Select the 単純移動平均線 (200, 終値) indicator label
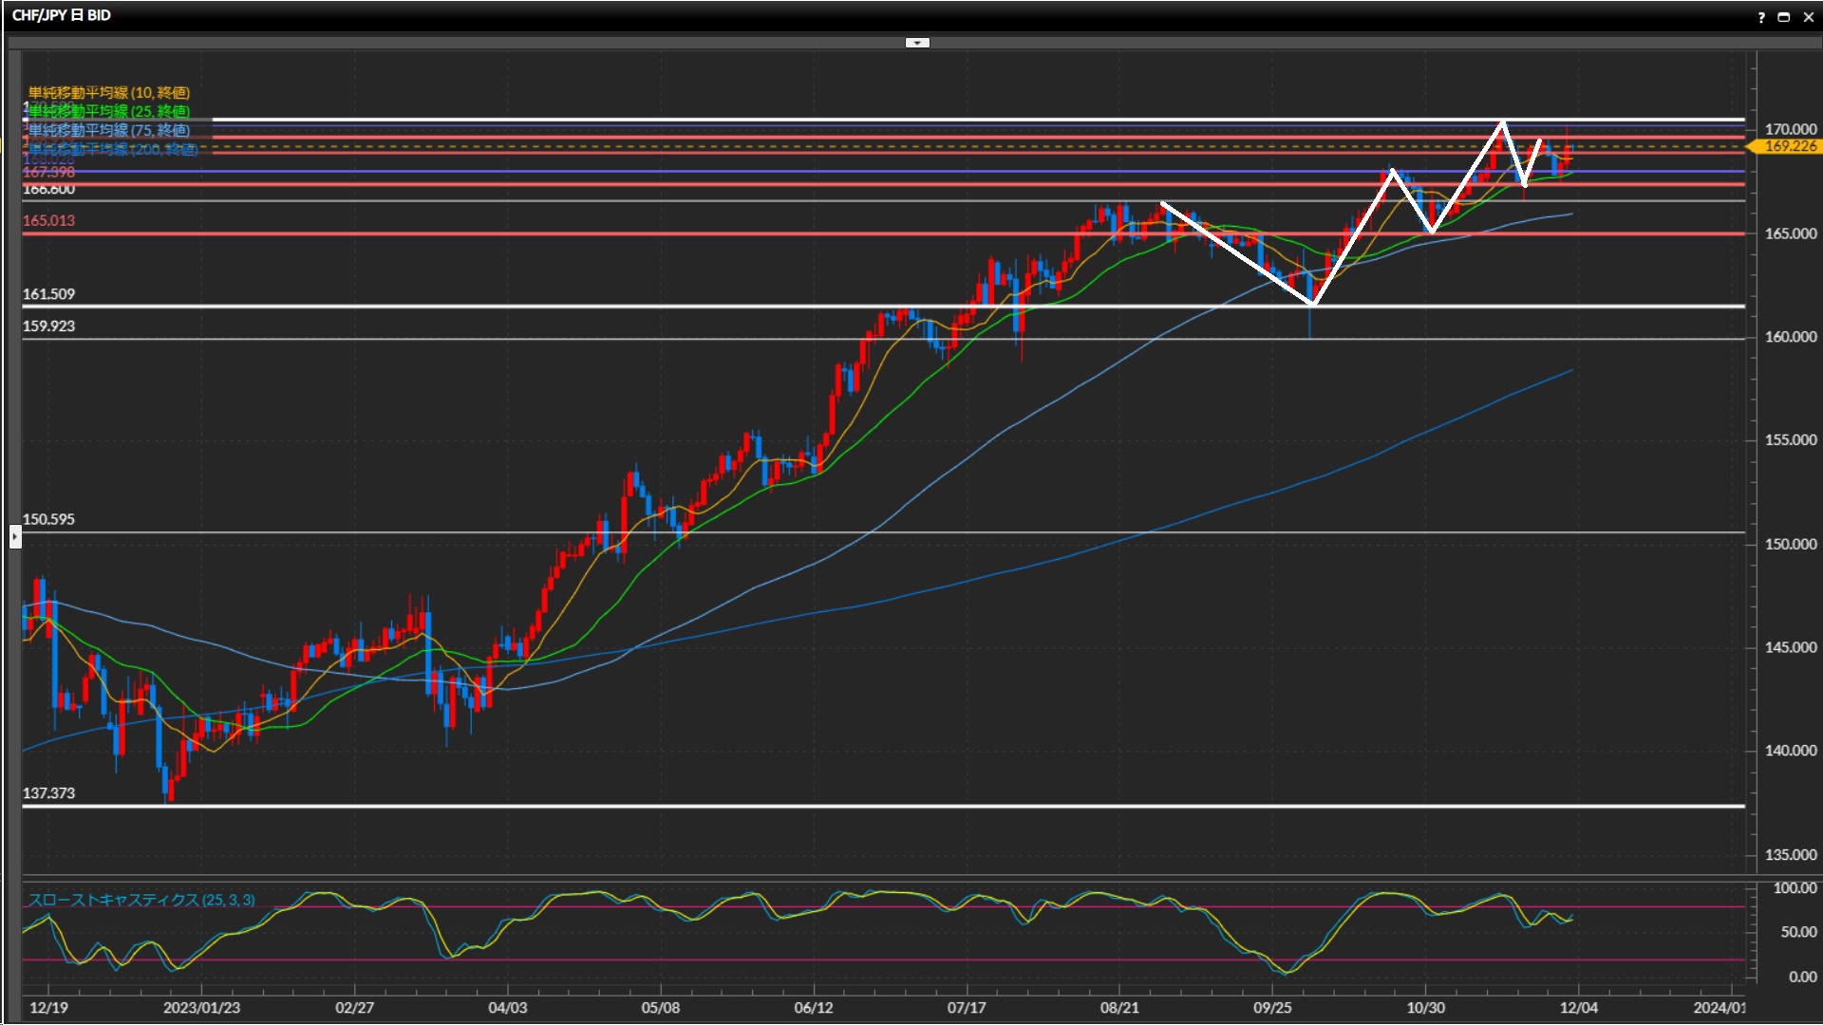This screenshot has height=1025, width=1823. tap(114, 149)
